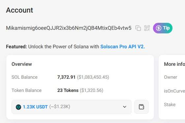185x123 pixels.
Task: Click the (~$1.23K) amount in the token dropdown
Action: 60,106
